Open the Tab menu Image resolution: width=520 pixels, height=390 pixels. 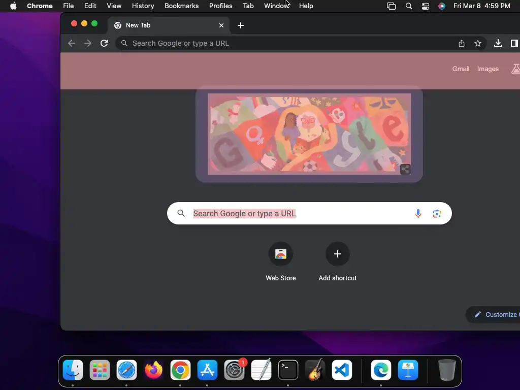(x=248, y=6)
